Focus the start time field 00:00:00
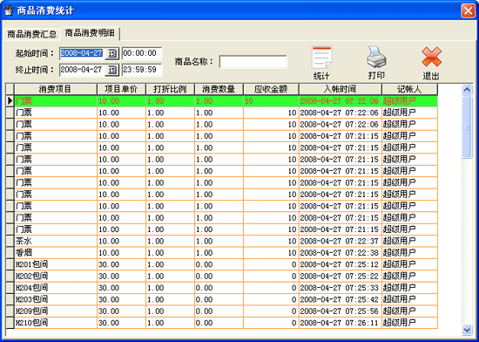 (142, 53)
